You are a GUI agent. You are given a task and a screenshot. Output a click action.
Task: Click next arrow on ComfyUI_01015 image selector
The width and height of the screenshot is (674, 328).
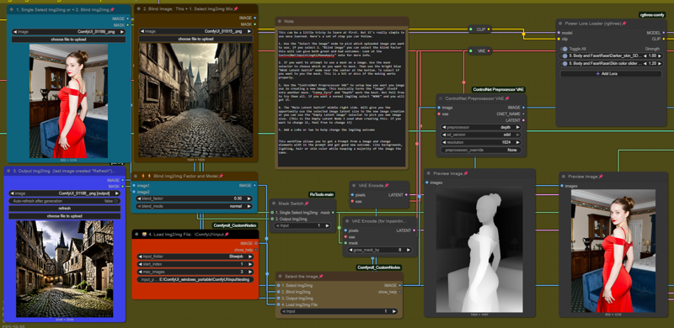click(249, 31)
